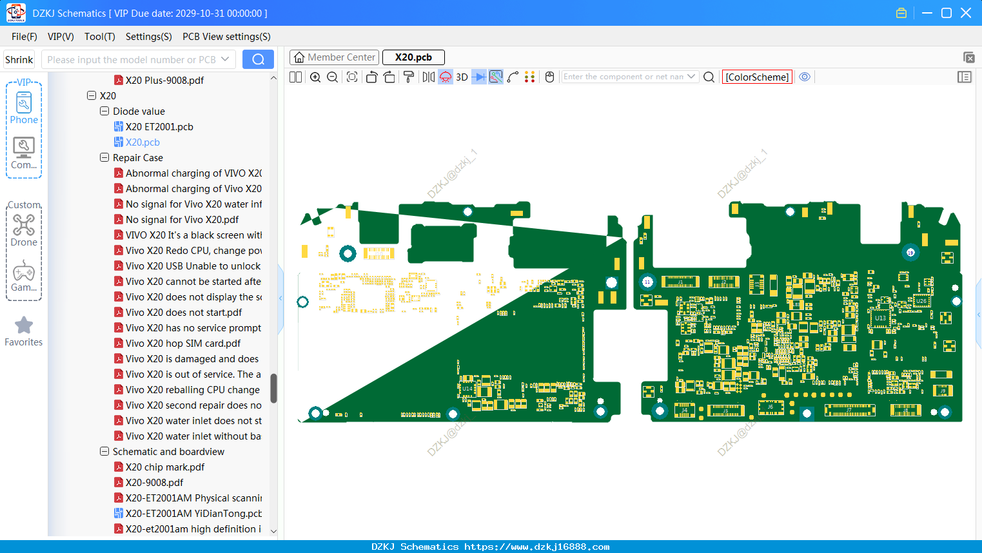Select the paint roller tool
This screenshot has width=982, height=553.
pyautogui.click(x=408, y=77)
